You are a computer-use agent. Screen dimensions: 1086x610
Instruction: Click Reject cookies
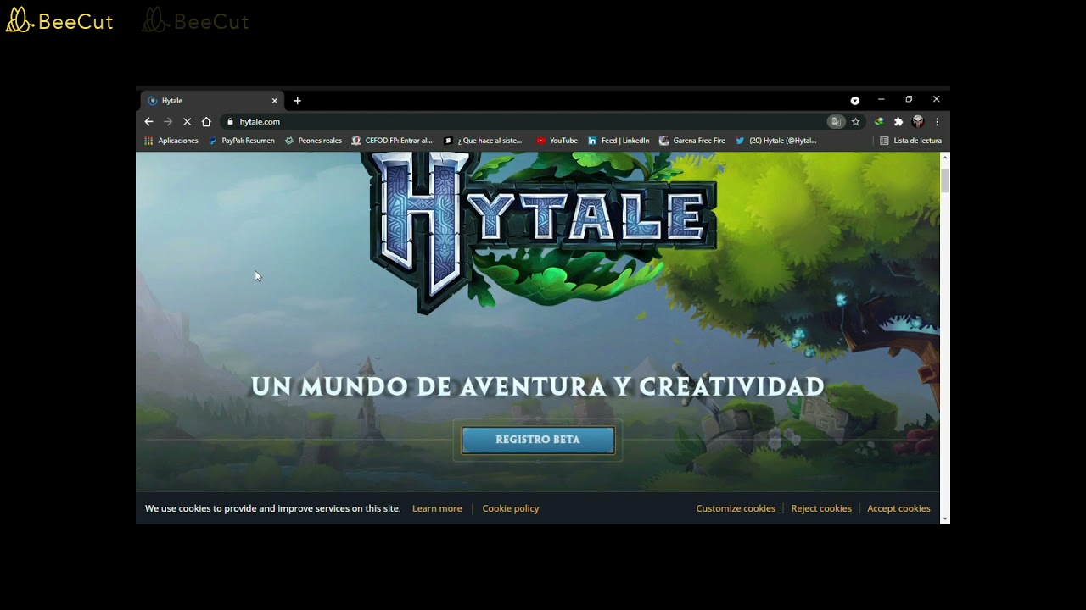click(821, 508)
